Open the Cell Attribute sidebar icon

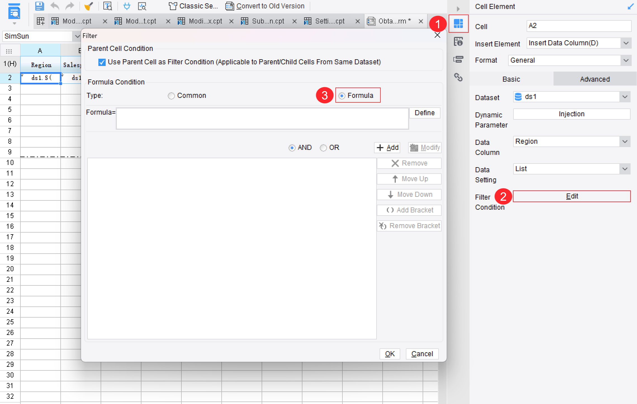(x=458, y=42)
